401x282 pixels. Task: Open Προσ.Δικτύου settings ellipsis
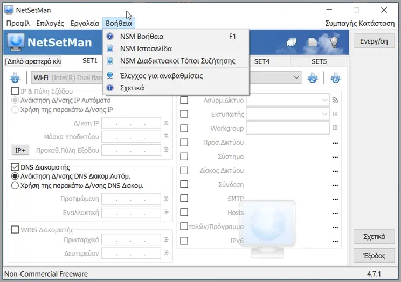click(x=335, y=143)
